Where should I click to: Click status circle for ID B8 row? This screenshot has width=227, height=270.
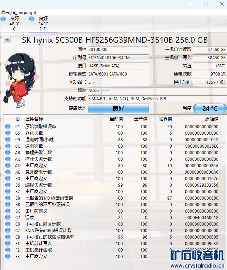click(x=8, y=198)
